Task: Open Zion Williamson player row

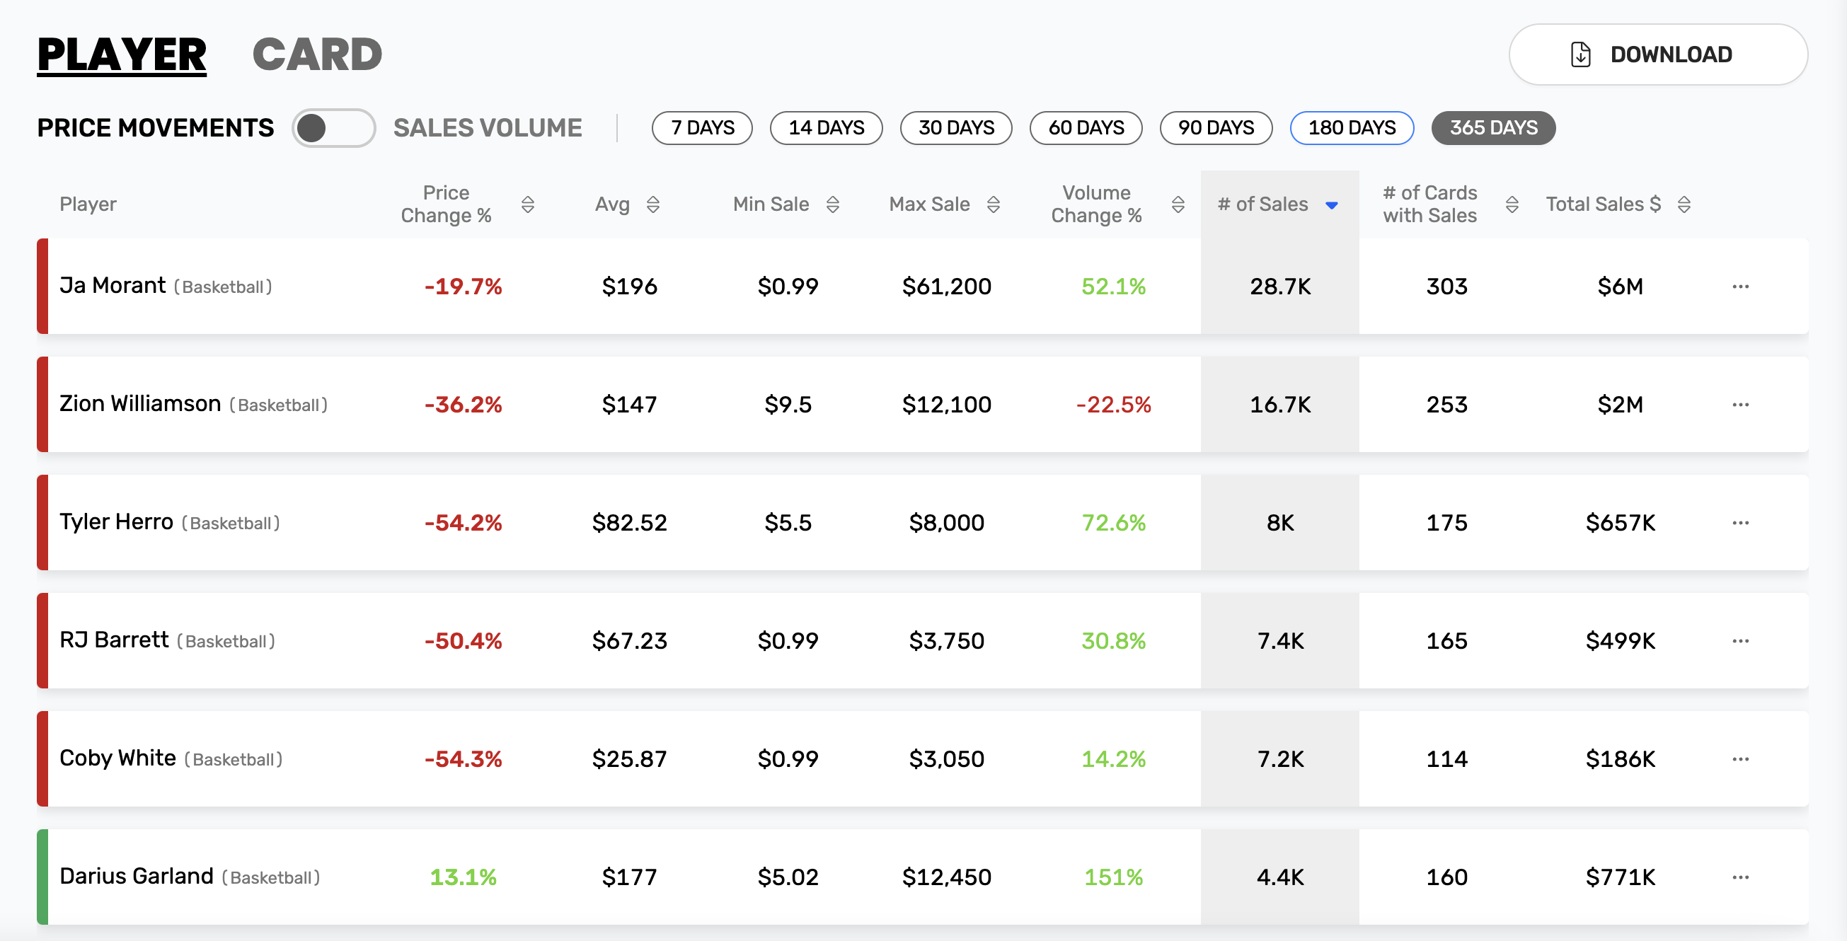Action: pos(923,405)
